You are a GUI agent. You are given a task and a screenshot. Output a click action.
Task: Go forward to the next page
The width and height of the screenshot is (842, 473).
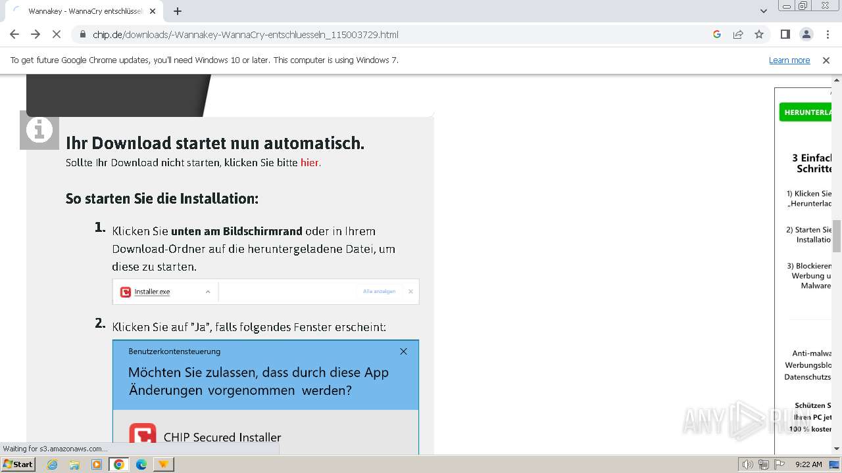pyautogui.click(x=36, y=34)
